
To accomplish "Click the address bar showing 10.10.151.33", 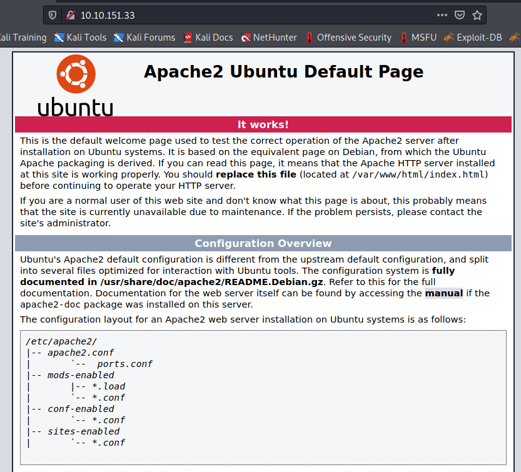I will click(x=250, y=15).
